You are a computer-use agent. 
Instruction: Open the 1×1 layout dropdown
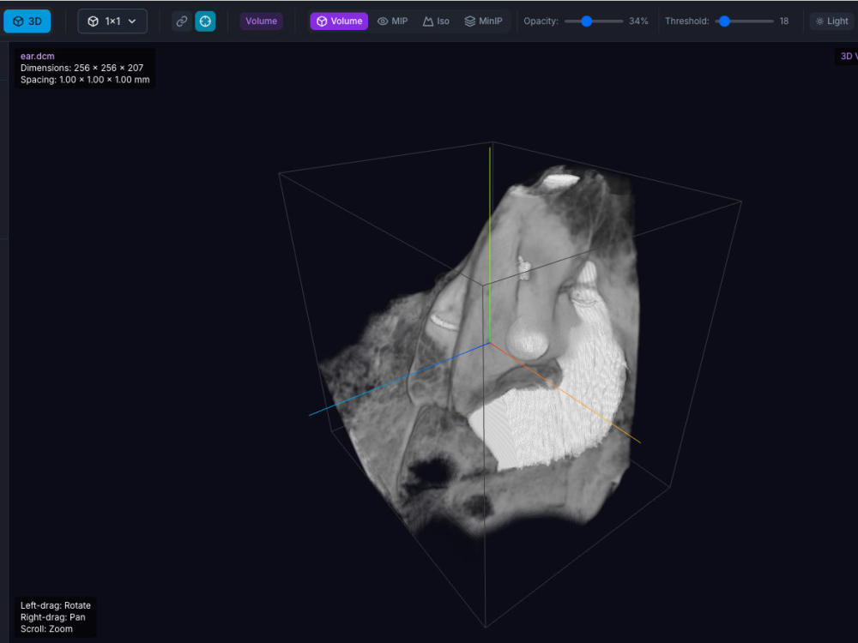point(112,21)
